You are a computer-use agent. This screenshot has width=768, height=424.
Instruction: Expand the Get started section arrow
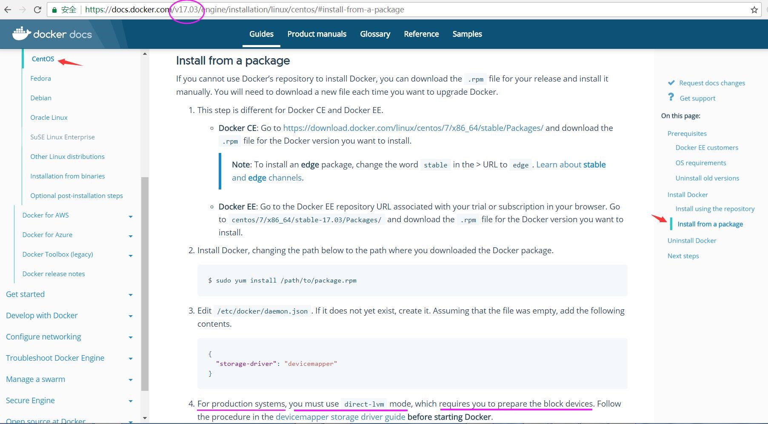point(131,295)
